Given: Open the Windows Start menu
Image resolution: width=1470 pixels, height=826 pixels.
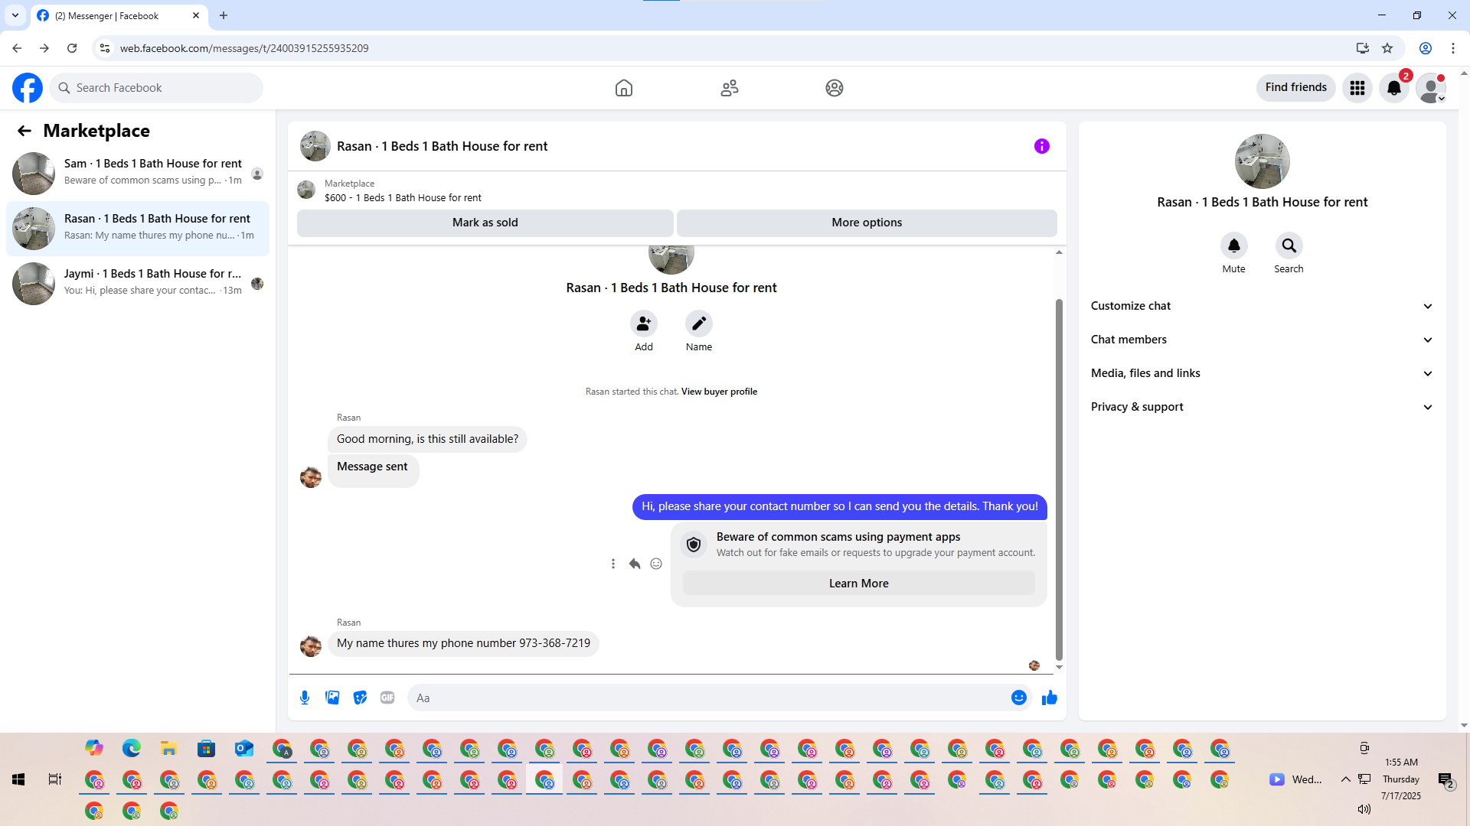Looking at the screenshot, I should pyautogui.click(x=18, y=779).
